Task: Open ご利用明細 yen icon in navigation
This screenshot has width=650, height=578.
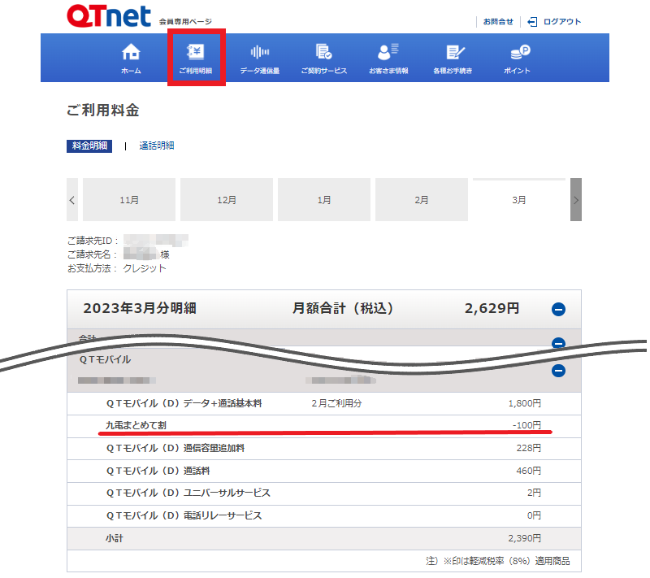Action: coord(196,52)
